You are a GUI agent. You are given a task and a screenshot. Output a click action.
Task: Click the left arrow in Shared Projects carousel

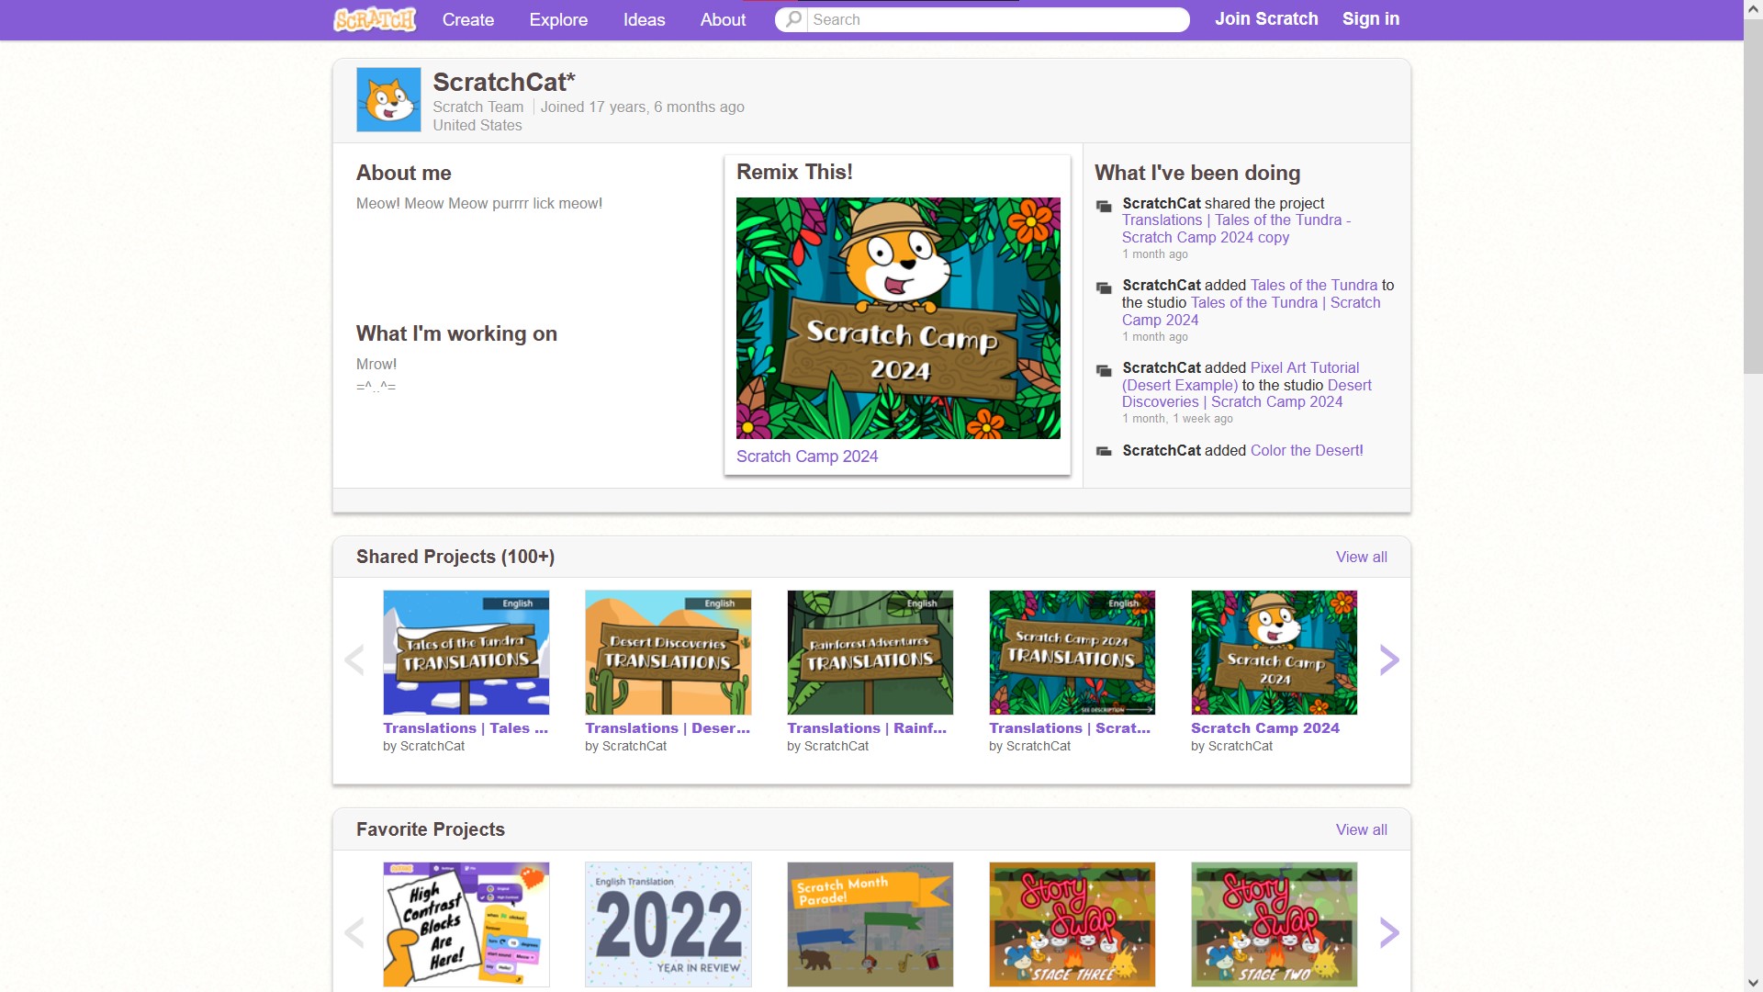point(354,659)
